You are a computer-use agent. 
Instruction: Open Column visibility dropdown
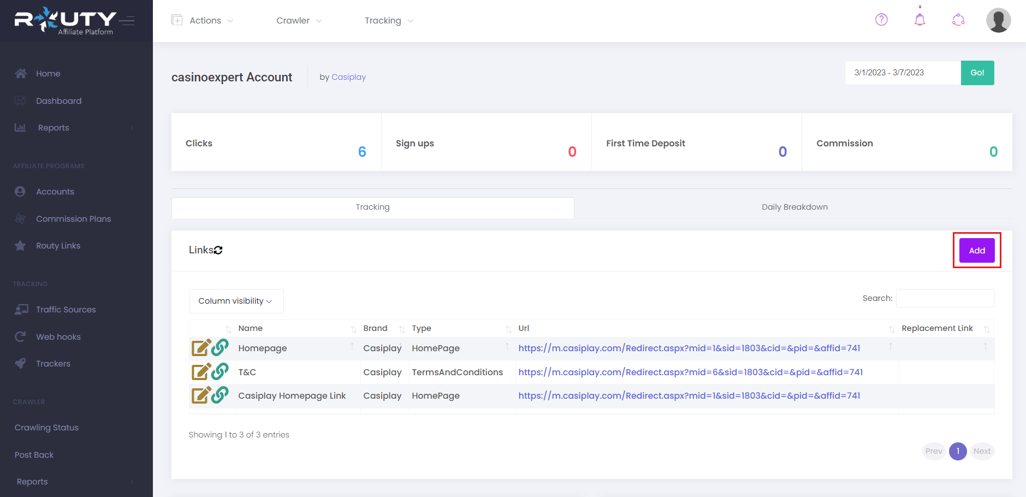[x=236, y=301]
